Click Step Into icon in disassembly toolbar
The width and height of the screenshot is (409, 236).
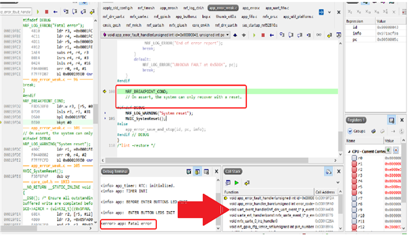66,12
